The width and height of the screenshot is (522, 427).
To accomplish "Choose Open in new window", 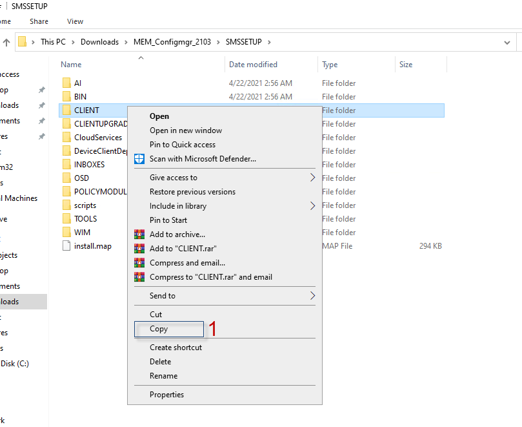I will coord(186,130).
